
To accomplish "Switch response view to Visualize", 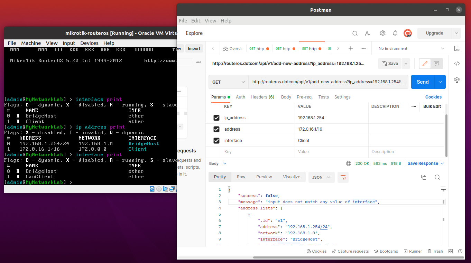I will [292, 177].
